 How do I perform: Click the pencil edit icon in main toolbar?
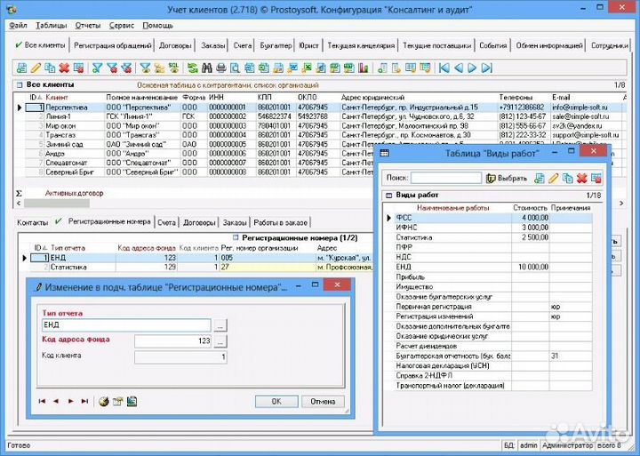pos(36,68)
